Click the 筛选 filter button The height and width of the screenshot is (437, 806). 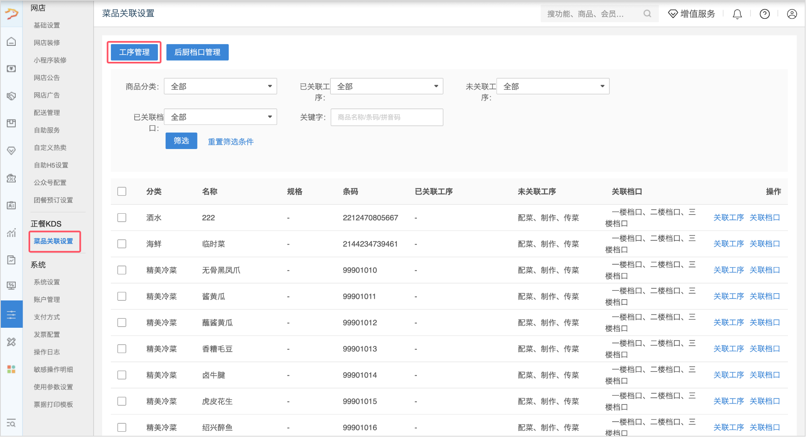[181, 141]
